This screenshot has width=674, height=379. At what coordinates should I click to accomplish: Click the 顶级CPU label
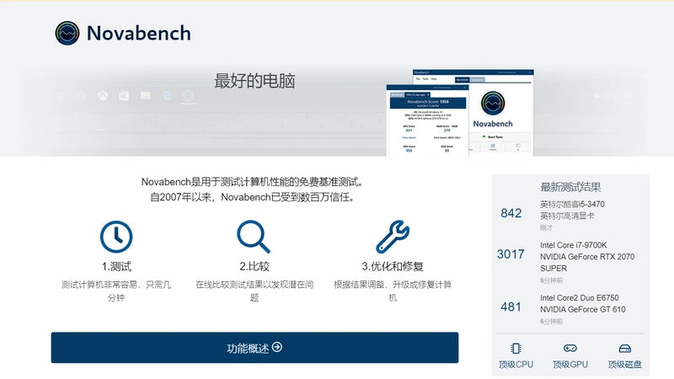coord(516,365)
